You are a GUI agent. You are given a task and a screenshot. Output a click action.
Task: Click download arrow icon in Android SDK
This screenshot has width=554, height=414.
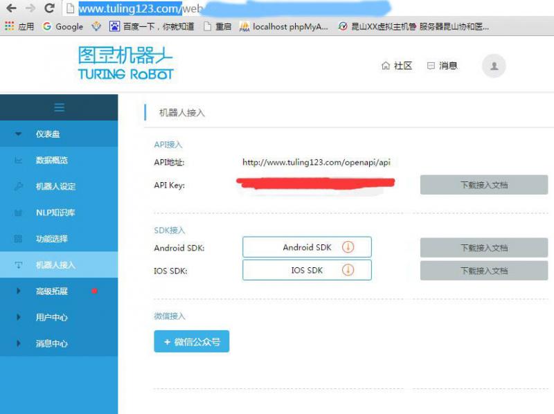348,247
